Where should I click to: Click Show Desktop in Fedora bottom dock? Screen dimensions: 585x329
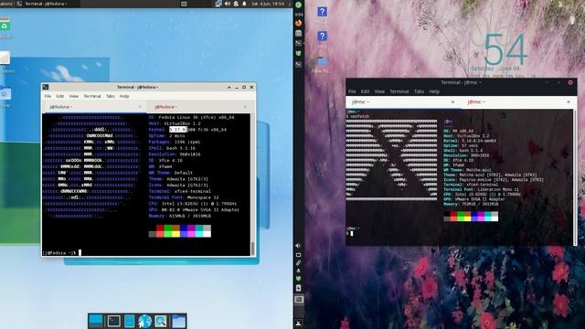coord(96,321)
